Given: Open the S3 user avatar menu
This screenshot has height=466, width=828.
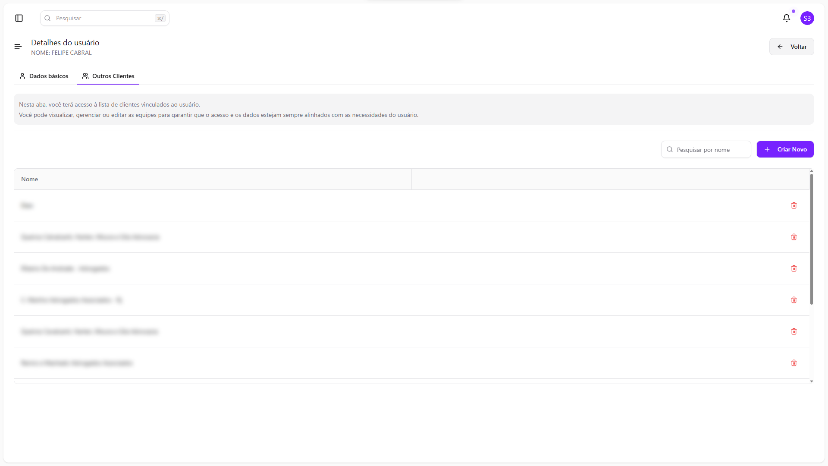Looking at the screenshot, I should (807, 18).
